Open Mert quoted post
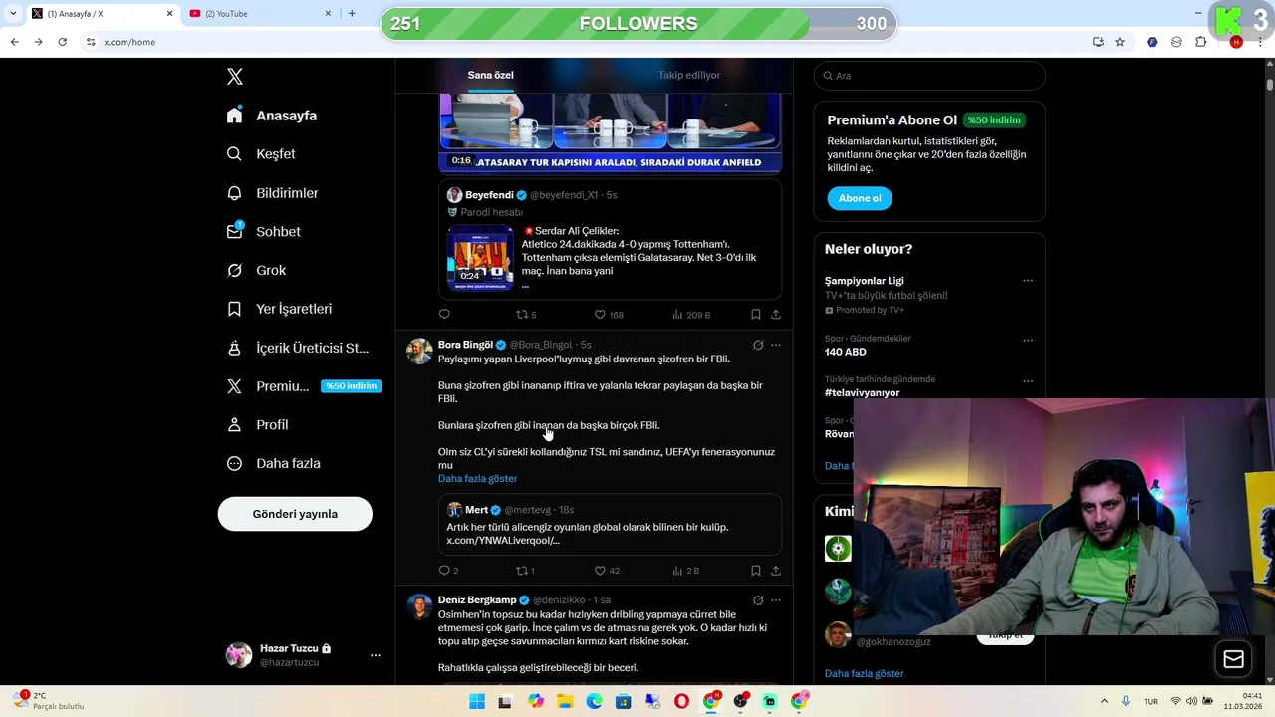The height and width of the screenshot is (717, 1275). pyautogui.click(x=610, y=524)
